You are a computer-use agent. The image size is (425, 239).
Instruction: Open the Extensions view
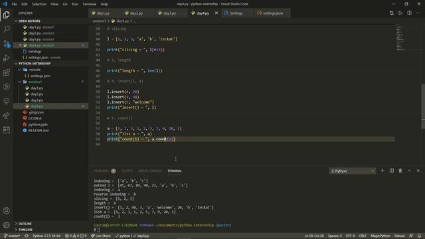(6, 72)
